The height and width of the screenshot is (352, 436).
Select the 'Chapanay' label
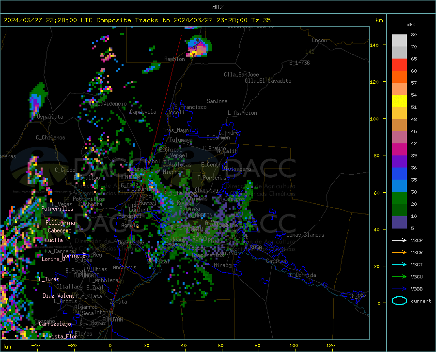(x=206, y=190)
